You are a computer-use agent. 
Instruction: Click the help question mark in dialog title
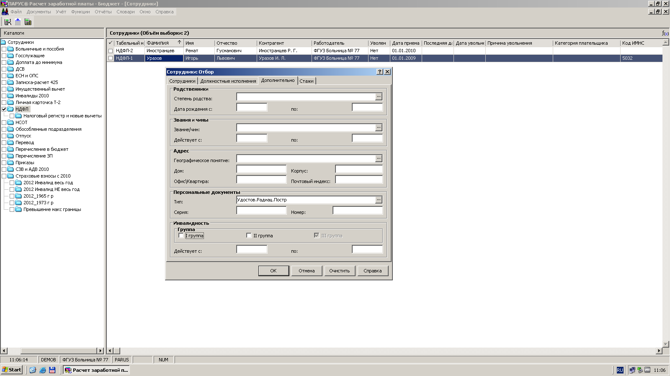pyautogui.click(x=380, y=72)
